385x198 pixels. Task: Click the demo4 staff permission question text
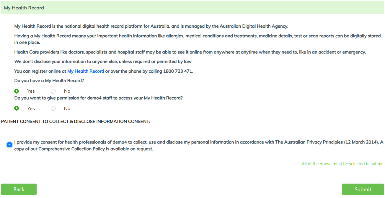click(99, 98)
